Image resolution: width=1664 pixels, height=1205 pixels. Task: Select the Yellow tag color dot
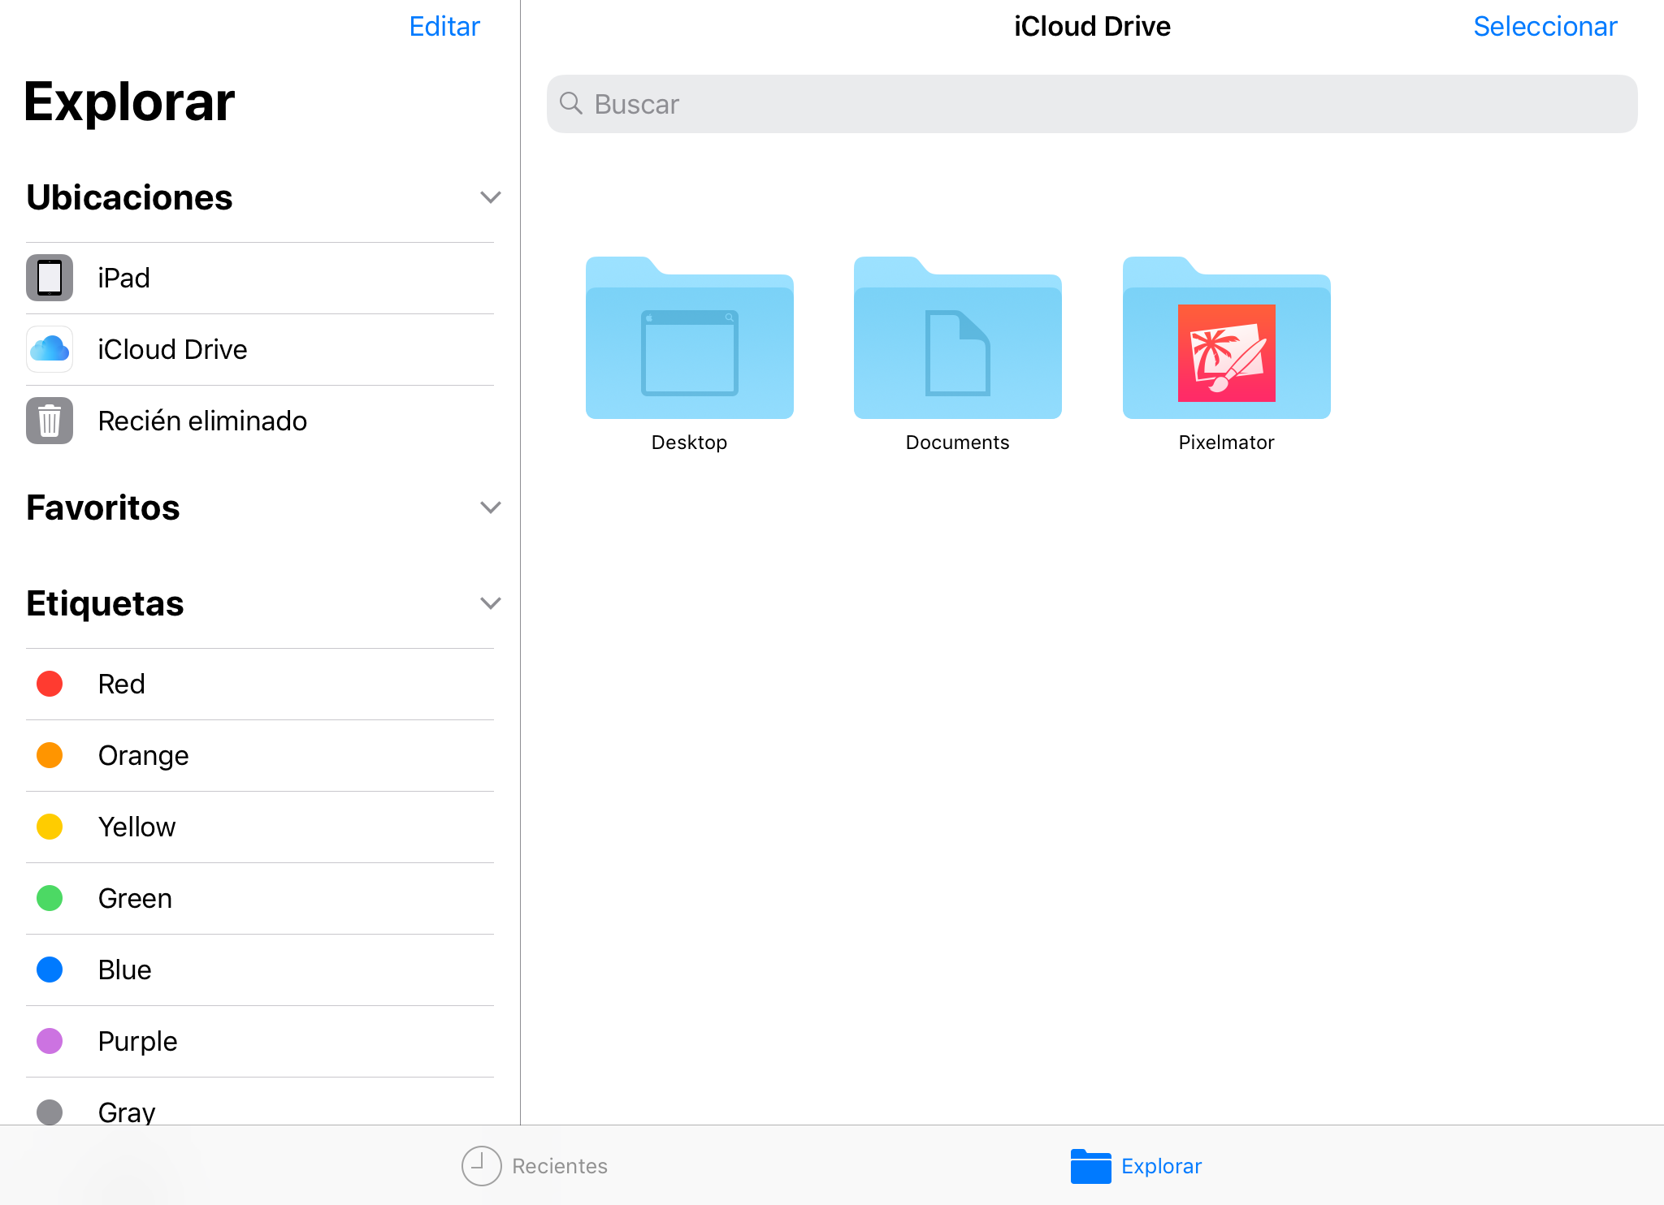(x=50, y=827)
